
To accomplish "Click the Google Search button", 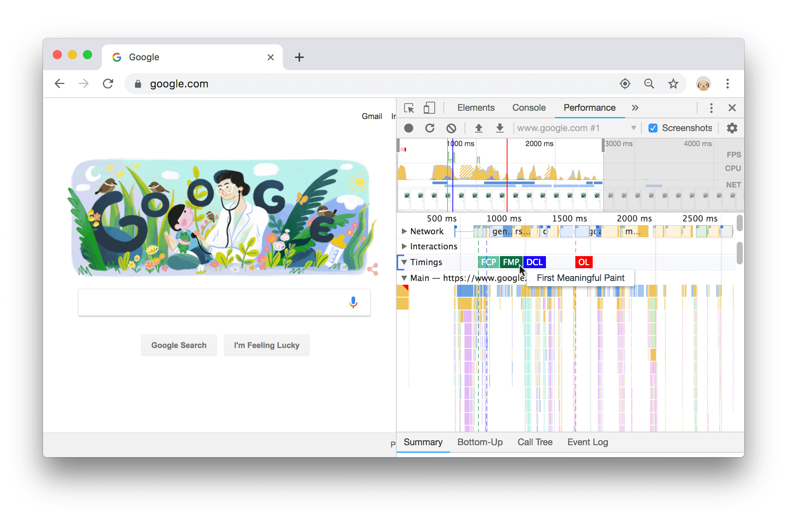I will pyautogui.click(x=179, y=346).
